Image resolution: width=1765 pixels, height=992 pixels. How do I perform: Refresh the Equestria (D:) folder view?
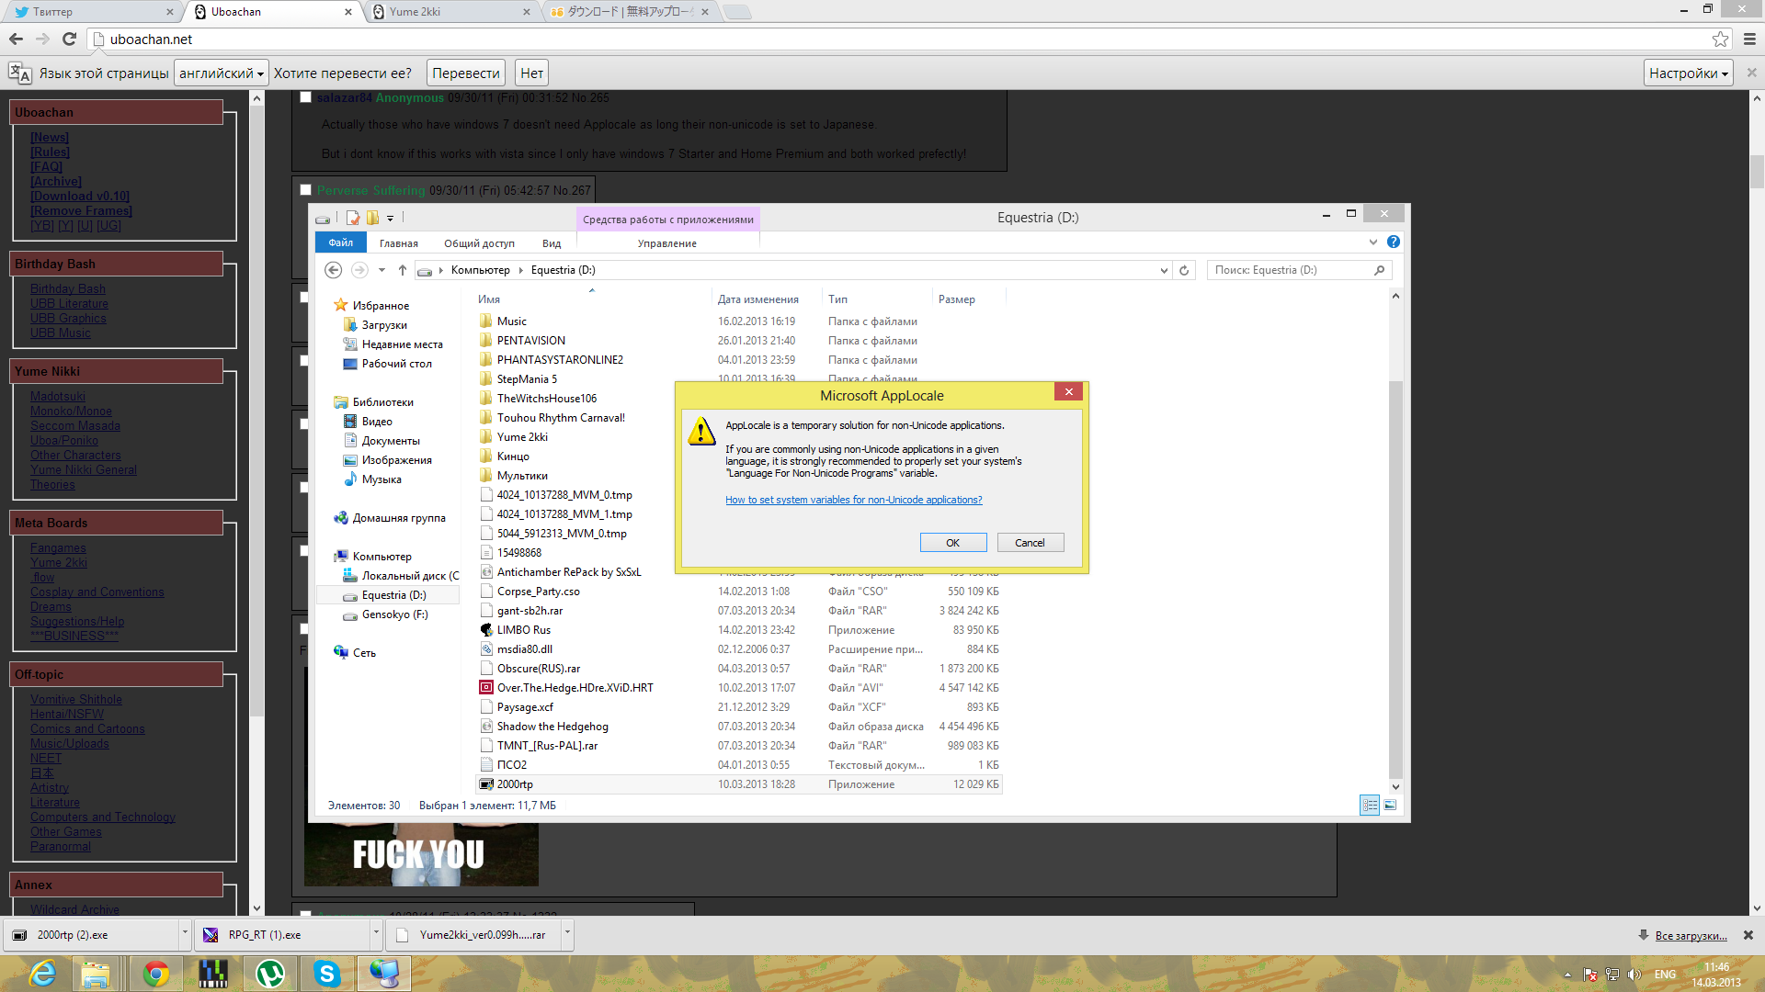(x=1184, y=270)
